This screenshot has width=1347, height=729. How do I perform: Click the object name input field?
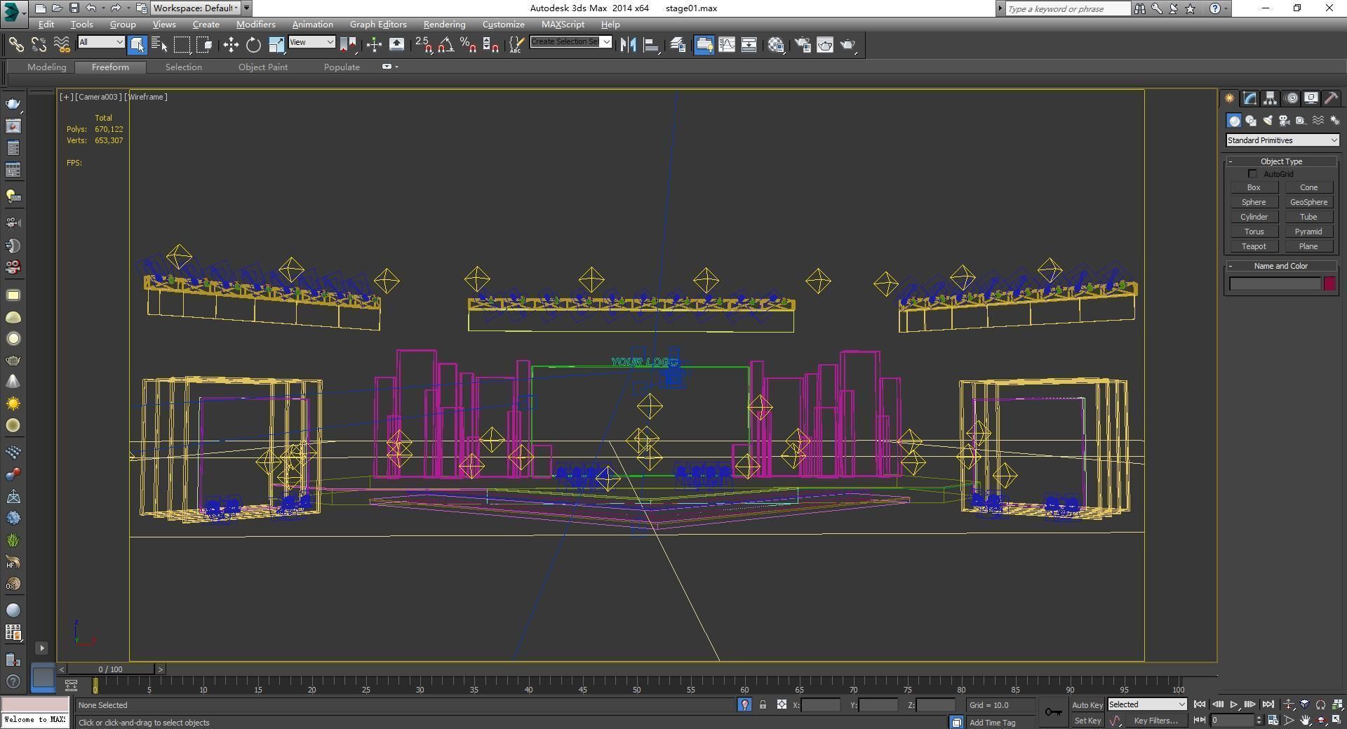[1275, 283]
